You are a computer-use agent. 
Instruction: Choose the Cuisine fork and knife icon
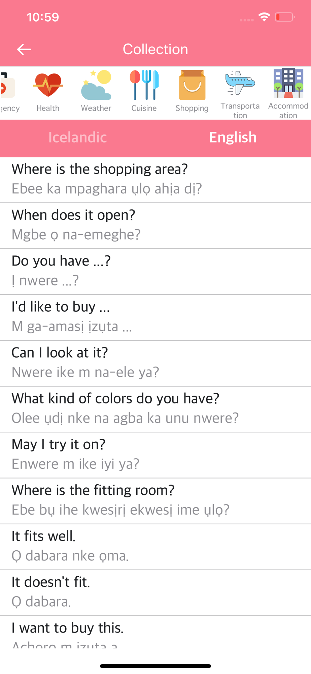pos(144,86)
